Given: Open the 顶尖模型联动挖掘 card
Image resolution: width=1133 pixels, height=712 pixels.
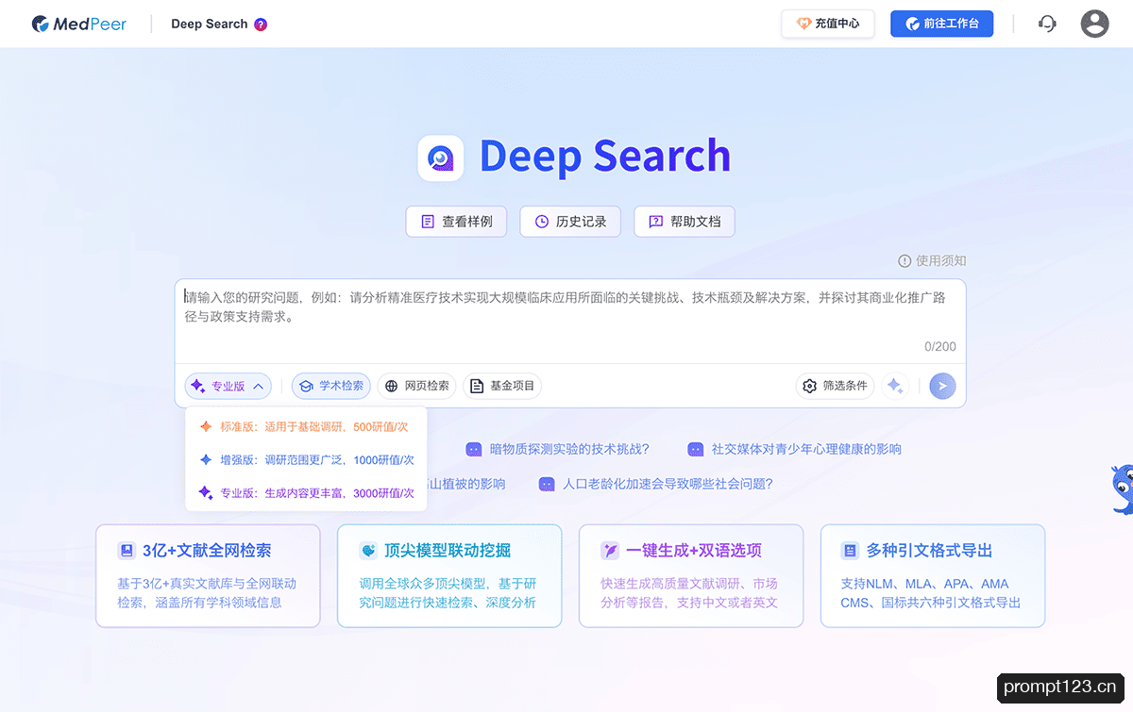Looking at the screenshot, I should click(449, 576).
